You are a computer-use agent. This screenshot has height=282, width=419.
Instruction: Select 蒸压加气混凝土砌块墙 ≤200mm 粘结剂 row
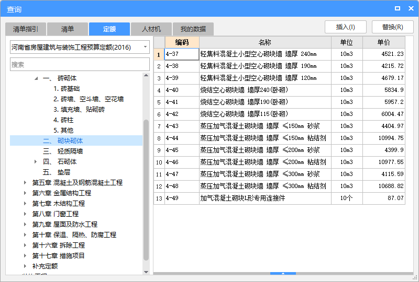[x=265, y=162]
